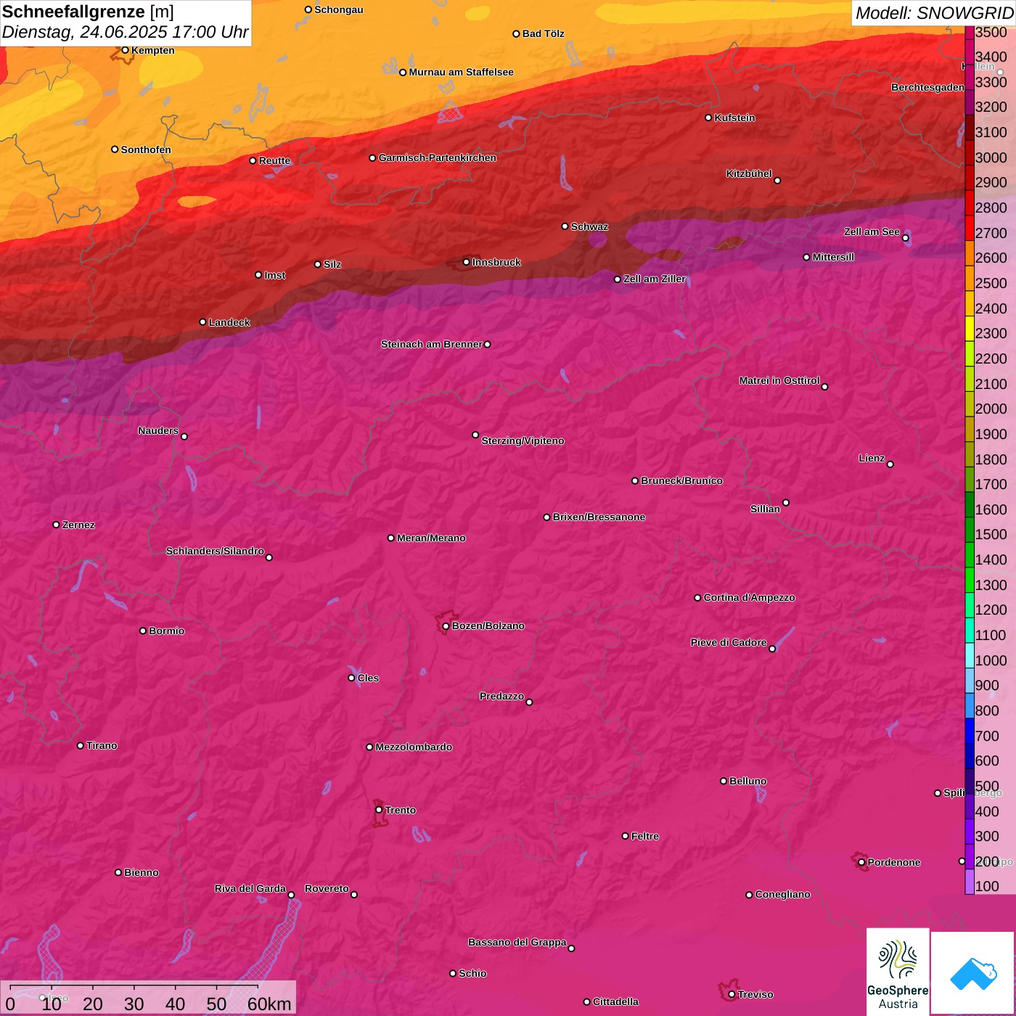Click the Riva del Garda label

(x=250, y=888)
